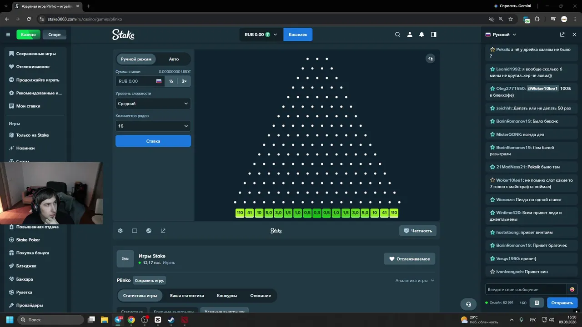Open Рулетка in sidebar
Viewport: 582px width, 327px height.
click(x=35, y=292)
